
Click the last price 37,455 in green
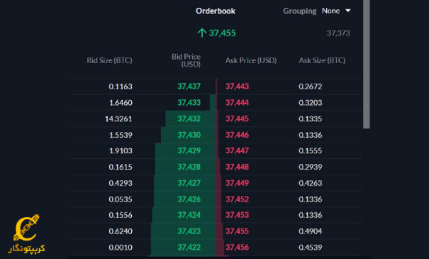click(x=222, y=33)
